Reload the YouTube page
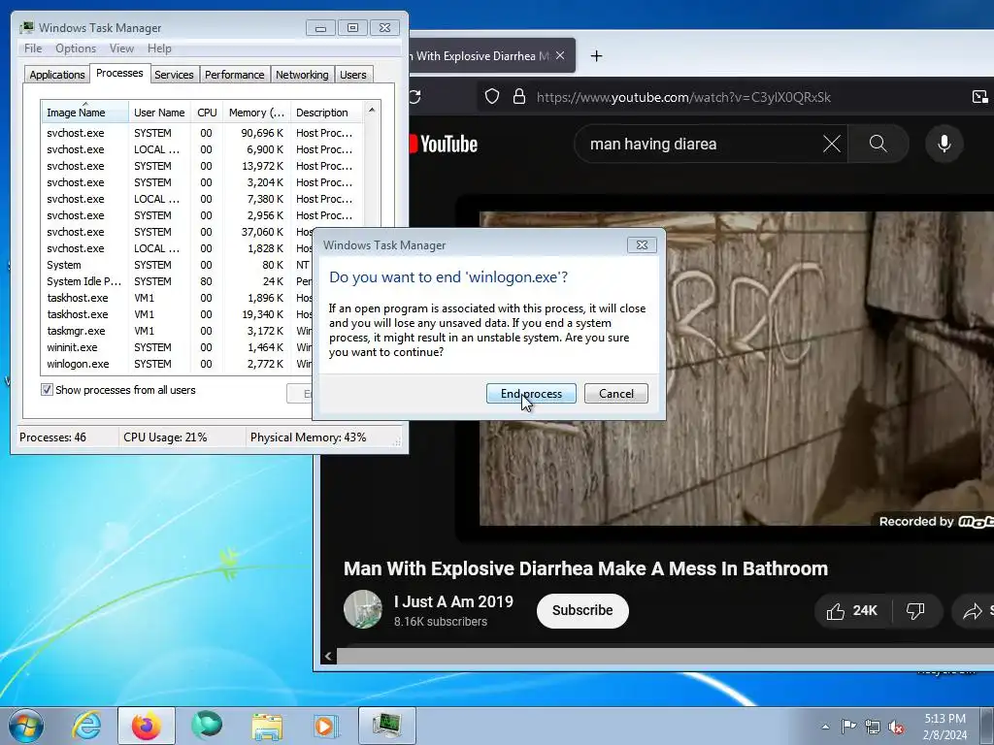The width and height of the screenshot is (994, 745). (x=415, y=96)
